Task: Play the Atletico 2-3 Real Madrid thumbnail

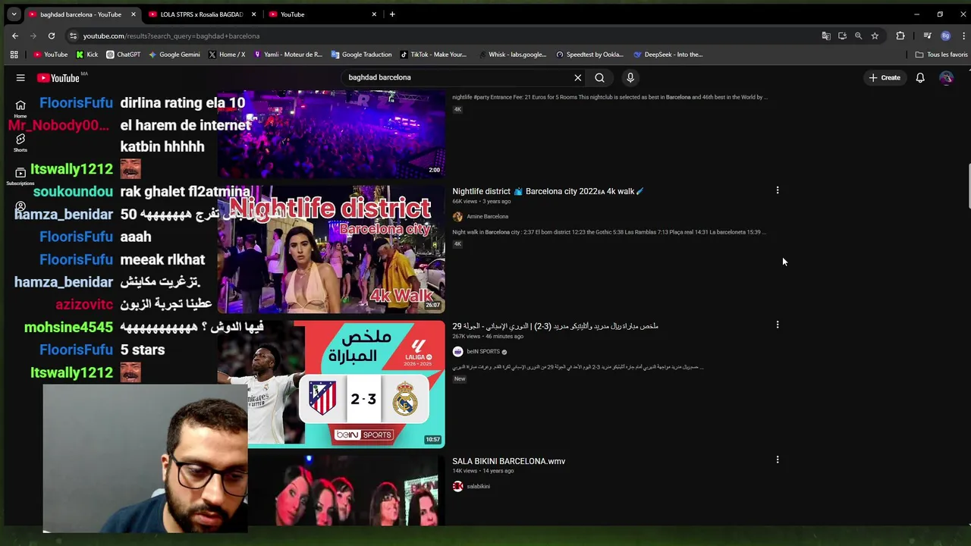Action: (x=331, y=384)
